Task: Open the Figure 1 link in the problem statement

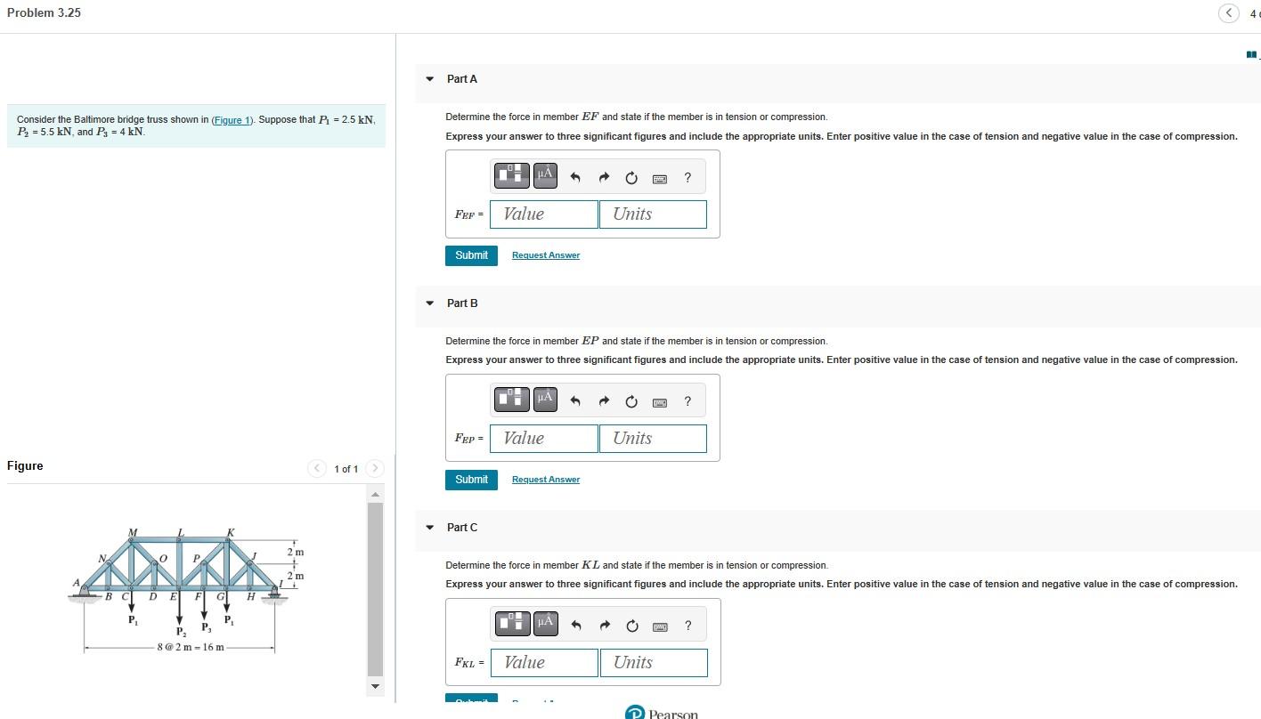Action: [x=232, y=120]
